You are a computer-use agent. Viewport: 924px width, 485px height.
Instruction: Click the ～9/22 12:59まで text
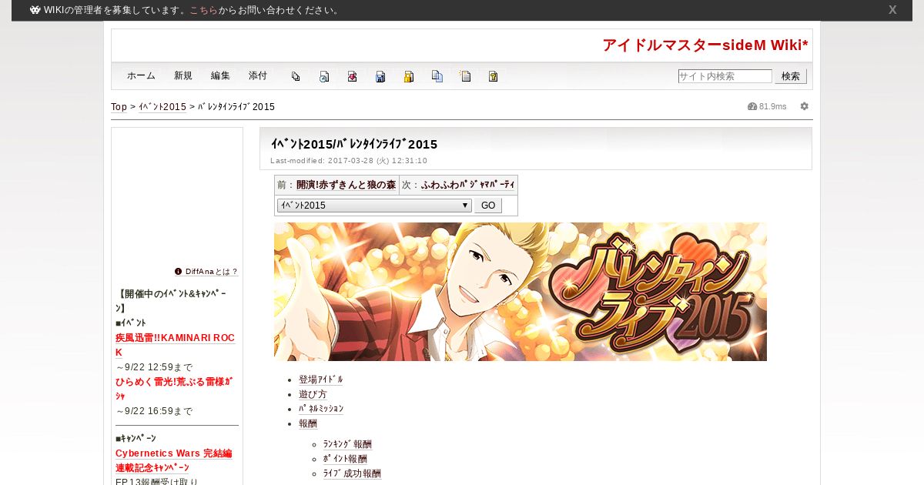tap(154, 367)
